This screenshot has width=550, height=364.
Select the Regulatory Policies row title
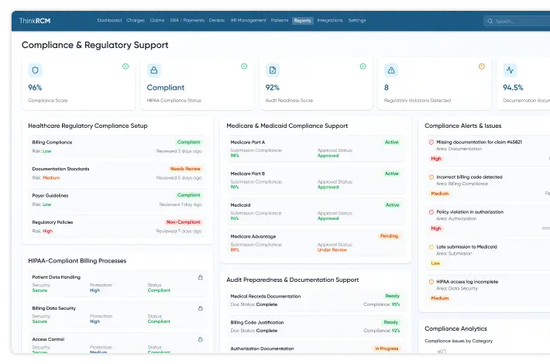pos(52,222)
